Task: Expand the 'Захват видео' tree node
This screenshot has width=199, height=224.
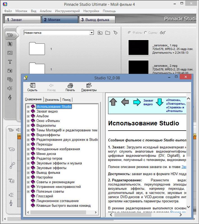Action: click(x=28, y=111)
